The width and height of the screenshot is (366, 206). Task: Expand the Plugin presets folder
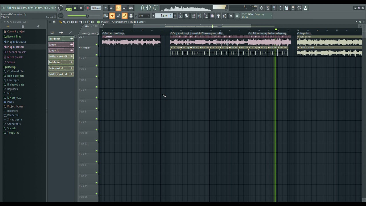pyautogui.click(x=15, y=47)
